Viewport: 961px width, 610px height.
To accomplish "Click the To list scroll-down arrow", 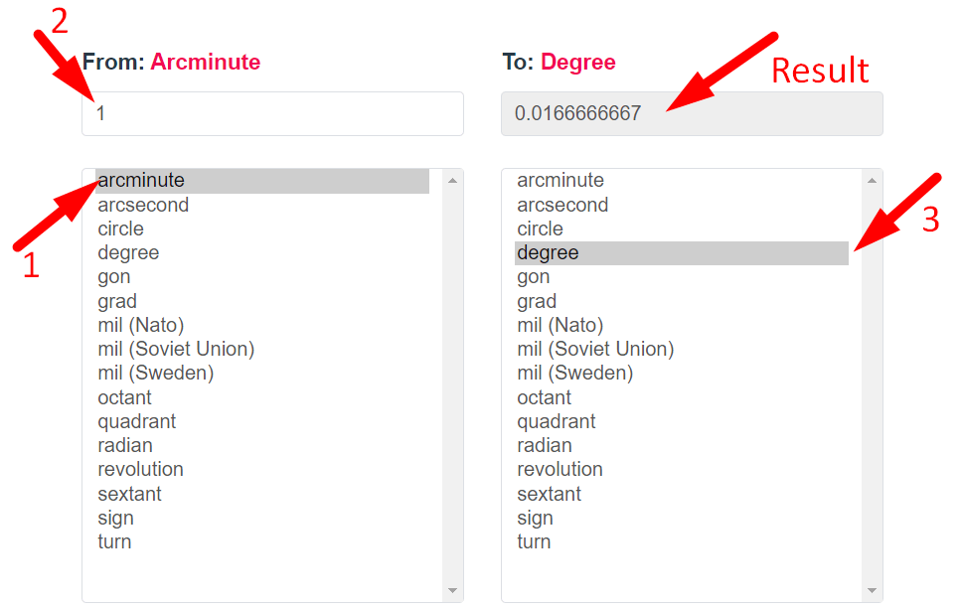I will pos(872,590).
